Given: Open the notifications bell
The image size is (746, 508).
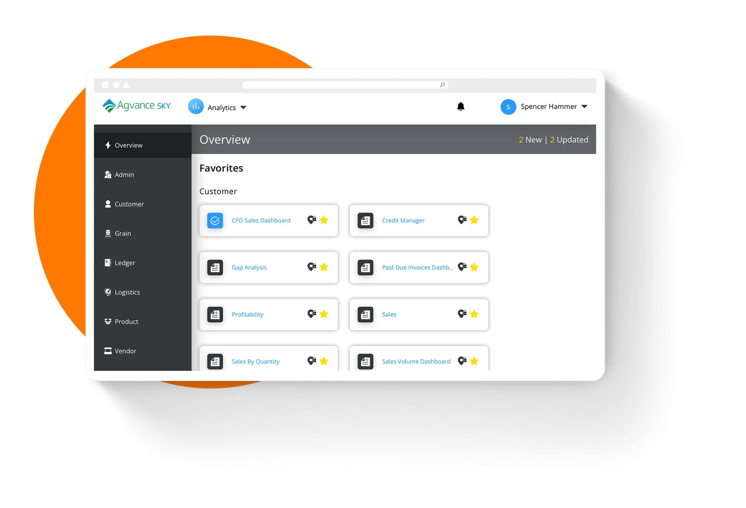Looking at the screenshot, I should [x=460, y=107].
